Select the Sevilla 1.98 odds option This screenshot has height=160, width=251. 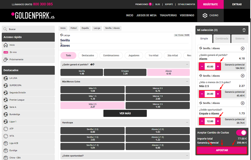[x=82, y=72]
